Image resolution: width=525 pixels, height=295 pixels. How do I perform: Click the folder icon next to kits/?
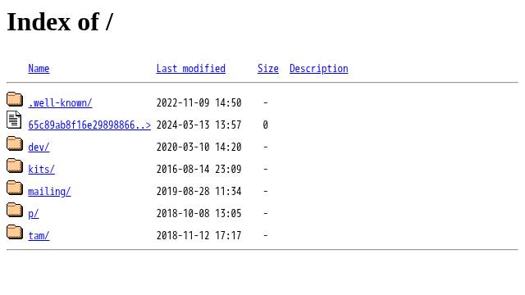click(15, 166)
